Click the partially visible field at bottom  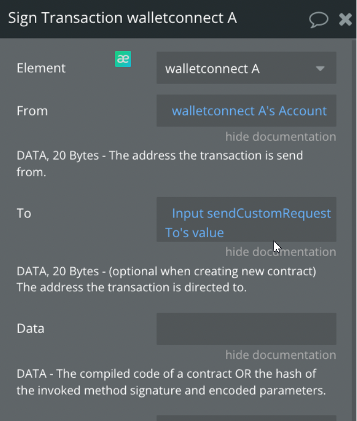pyautogui.click(x=246, y=418)
